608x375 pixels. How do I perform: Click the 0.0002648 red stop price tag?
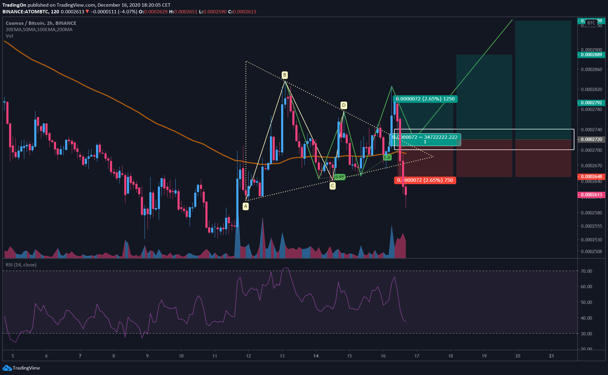591,176
